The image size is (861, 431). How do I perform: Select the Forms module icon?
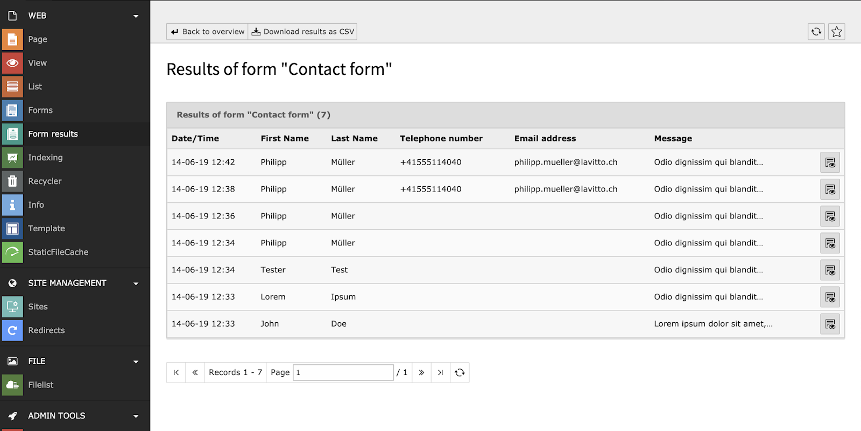(x=12, y=110)
